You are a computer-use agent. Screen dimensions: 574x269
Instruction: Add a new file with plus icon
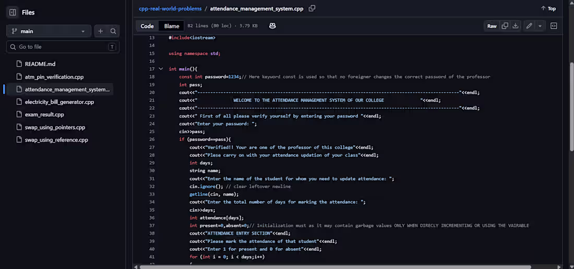(101, 31)
